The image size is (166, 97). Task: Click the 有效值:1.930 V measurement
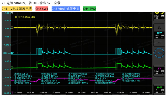click(x=76, y=81)
